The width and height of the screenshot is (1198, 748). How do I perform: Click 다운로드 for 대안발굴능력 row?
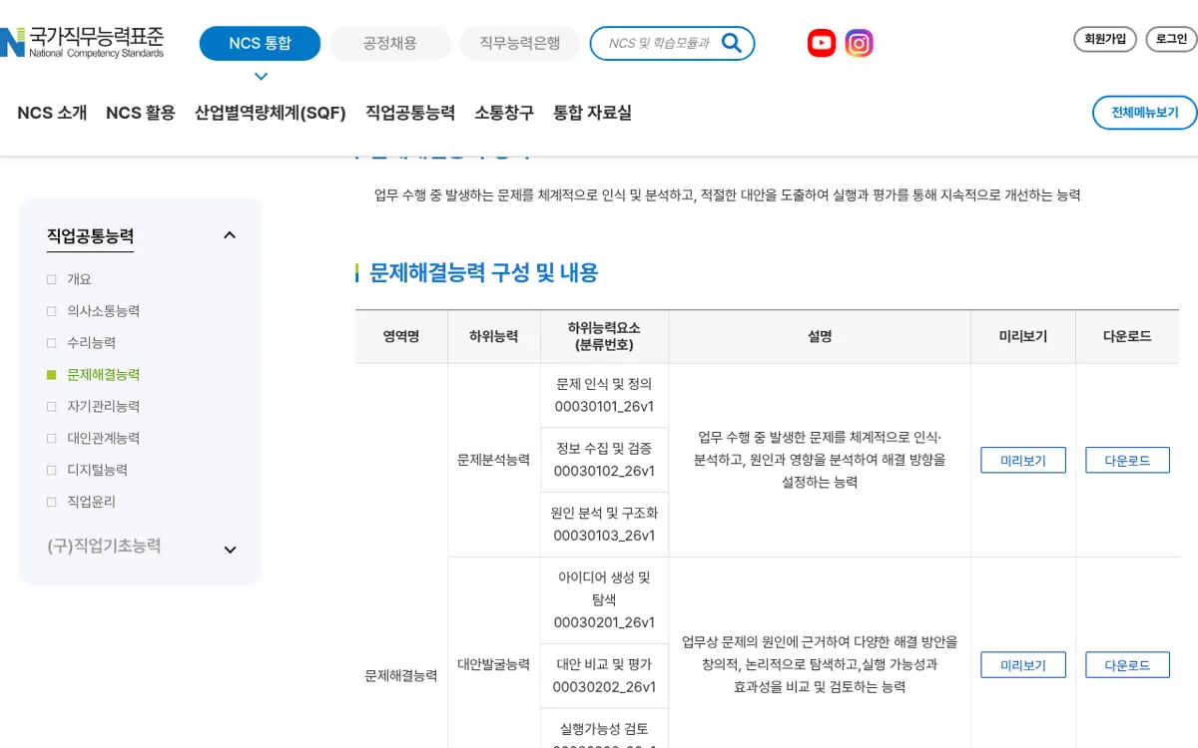click(x=1127, y=665)
